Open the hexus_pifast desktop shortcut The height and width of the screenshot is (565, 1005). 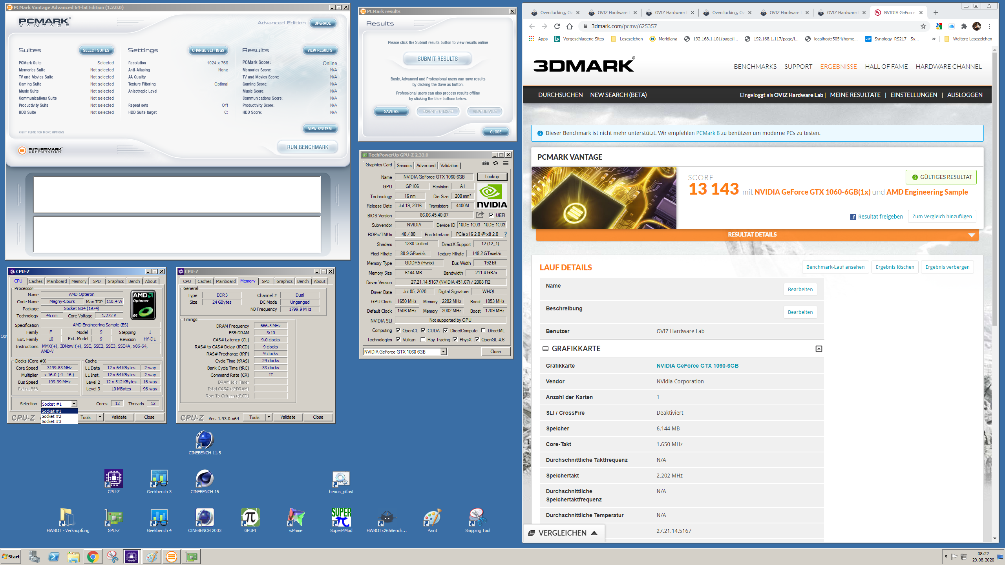pos(341,483)
